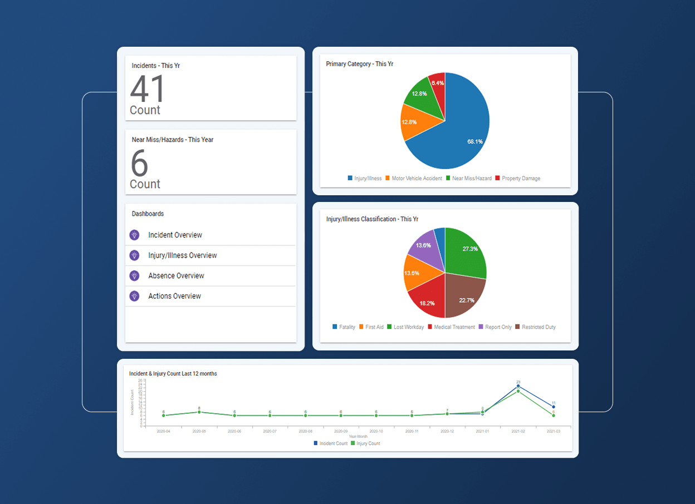695x504 pixels.
Task: Select Actions Overview from the Dashboards list
Action: tap(174, 296)
